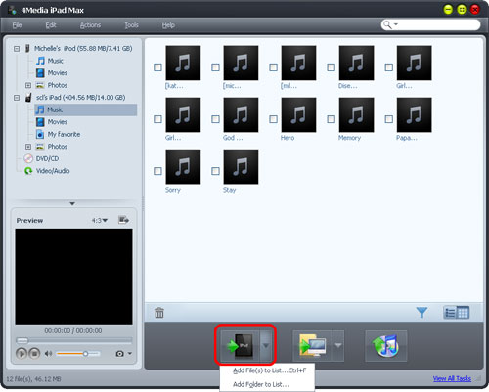The height and width of the screenshot is (392, 489).
Task: Open the filter funnel icon
Action: point(422,313)
